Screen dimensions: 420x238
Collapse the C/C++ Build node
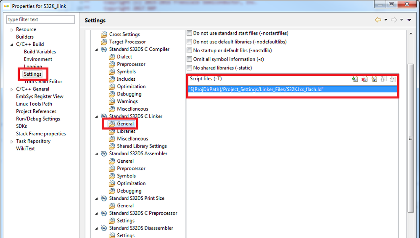11,45
